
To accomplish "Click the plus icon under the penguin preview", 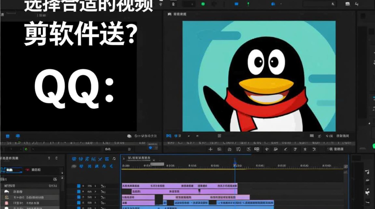I will pos(211,149).
